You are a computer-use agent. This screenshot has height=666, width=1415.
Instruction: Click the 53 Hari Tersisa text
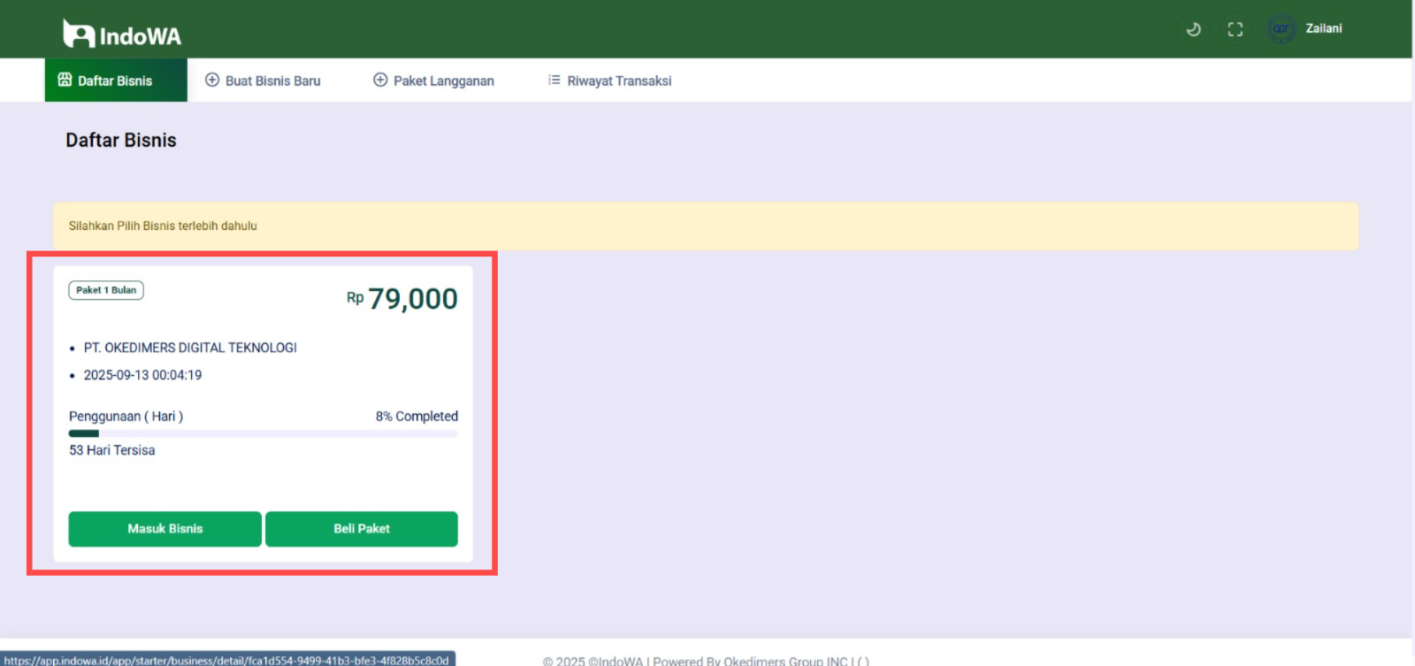click(112, 450)
